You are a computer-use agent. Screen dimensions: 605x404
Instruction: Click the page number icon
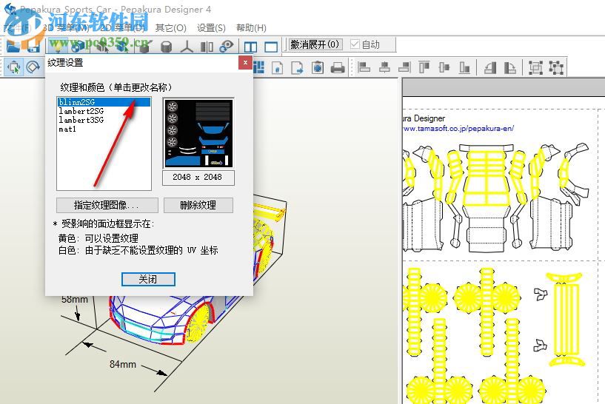278,68
